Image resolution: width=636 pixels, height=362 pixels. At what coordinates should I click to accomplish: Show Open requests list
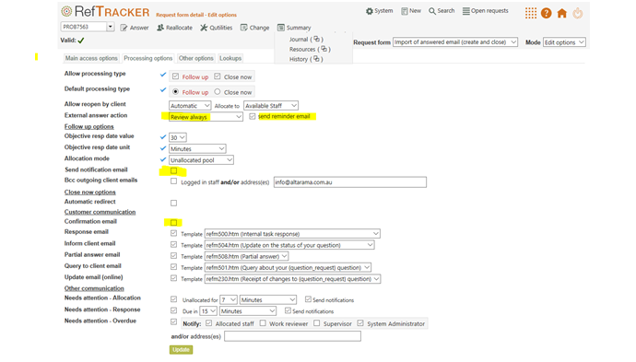[x=486, y=11]
